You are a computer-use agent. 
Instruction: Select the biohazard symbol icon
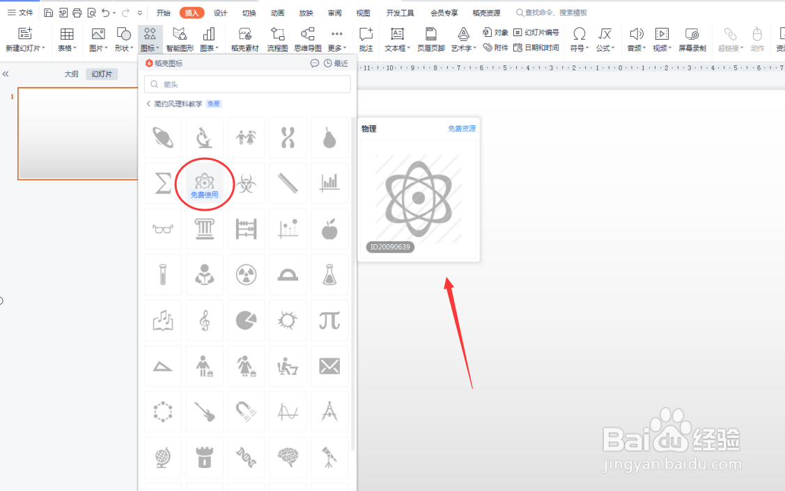coord(246,183)
